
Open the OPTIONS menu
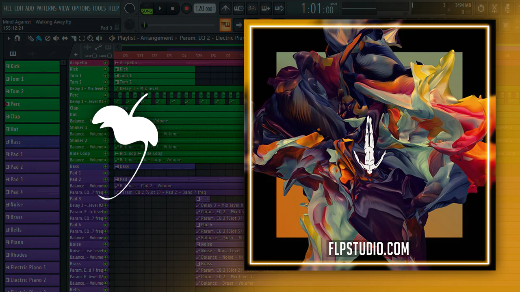point(81,8)
